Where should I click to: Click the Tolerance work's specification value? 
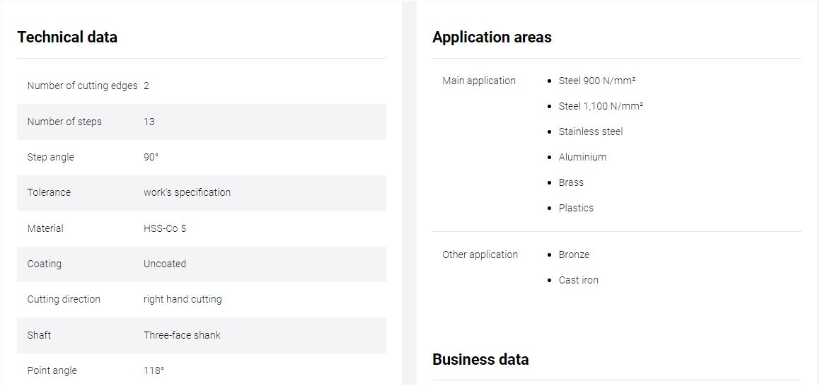click(187, 192)
